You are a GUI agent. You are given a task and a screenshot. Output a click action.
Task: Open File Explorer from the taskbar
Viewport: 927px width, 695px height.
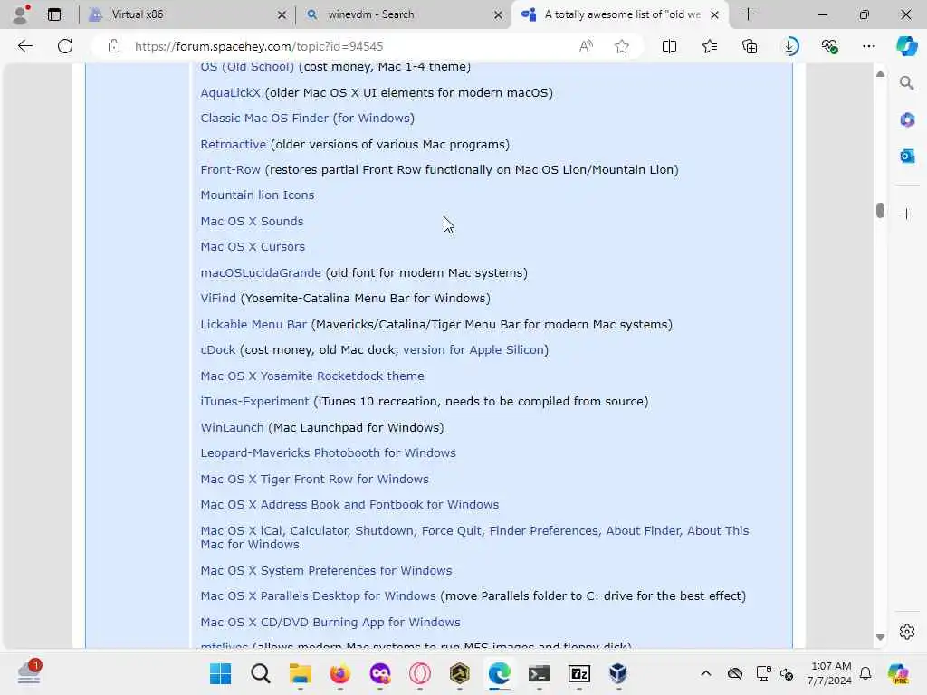pos(301,673)
